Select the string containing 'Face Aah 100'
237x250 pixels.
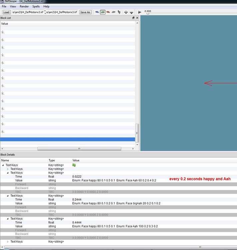click(115, 226)
